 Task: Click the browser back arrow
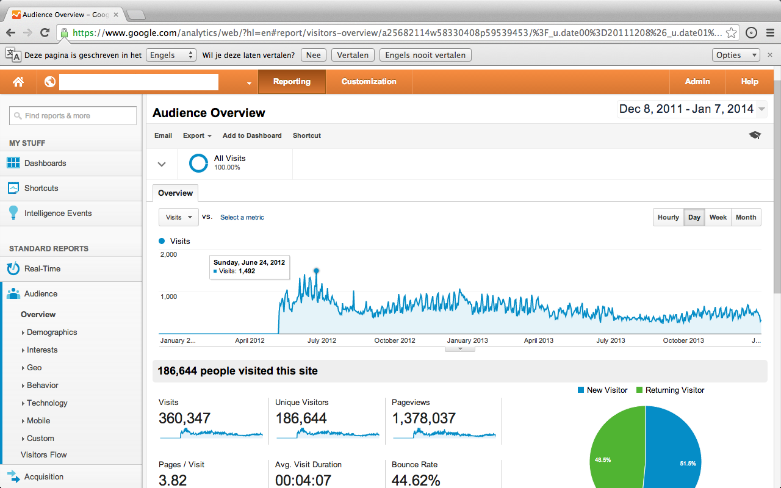point(11,33)
